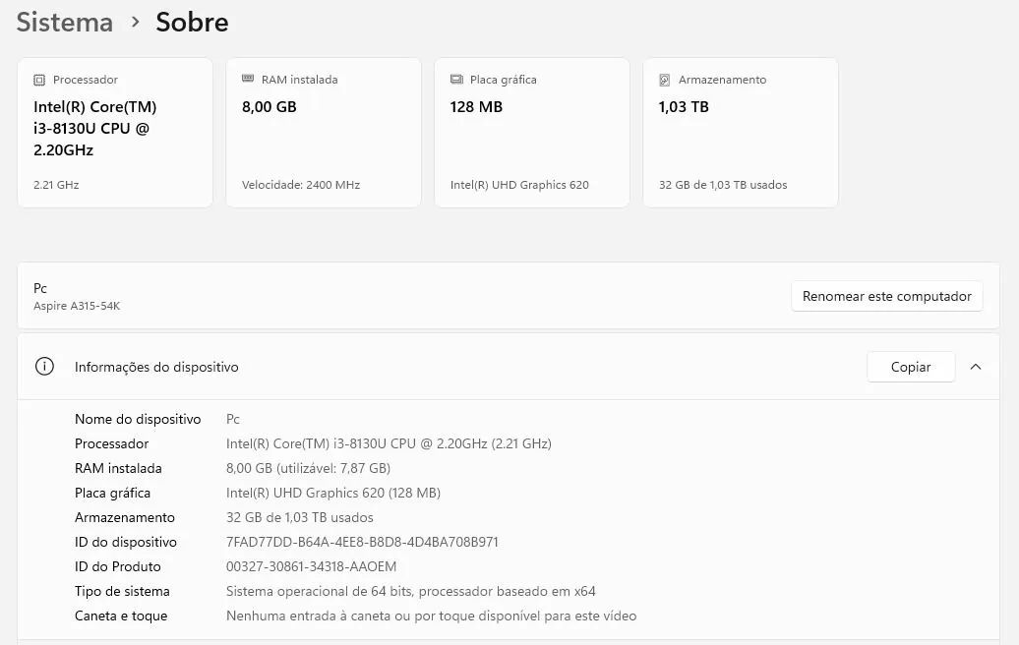
Task: Click the Tipo de sistema value text
Action: tap(411, 591)
